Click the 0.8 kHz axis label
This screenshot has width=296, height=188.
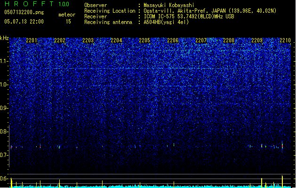(4, 132)
